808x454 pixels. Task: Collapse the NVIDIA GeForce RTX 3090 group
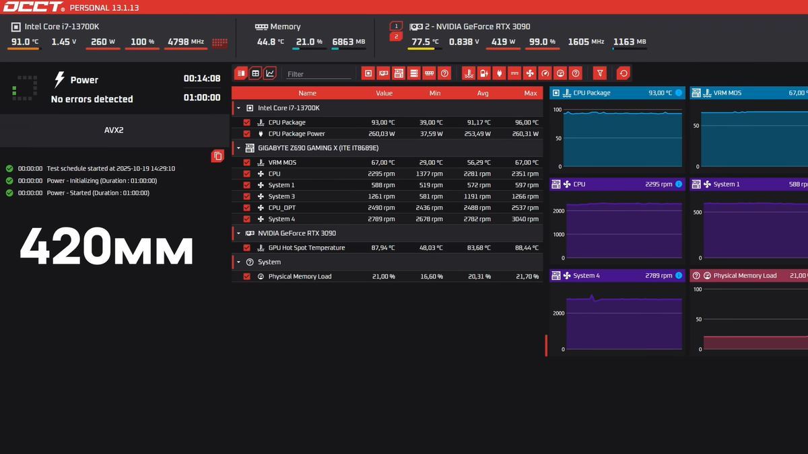coord(238,233)
